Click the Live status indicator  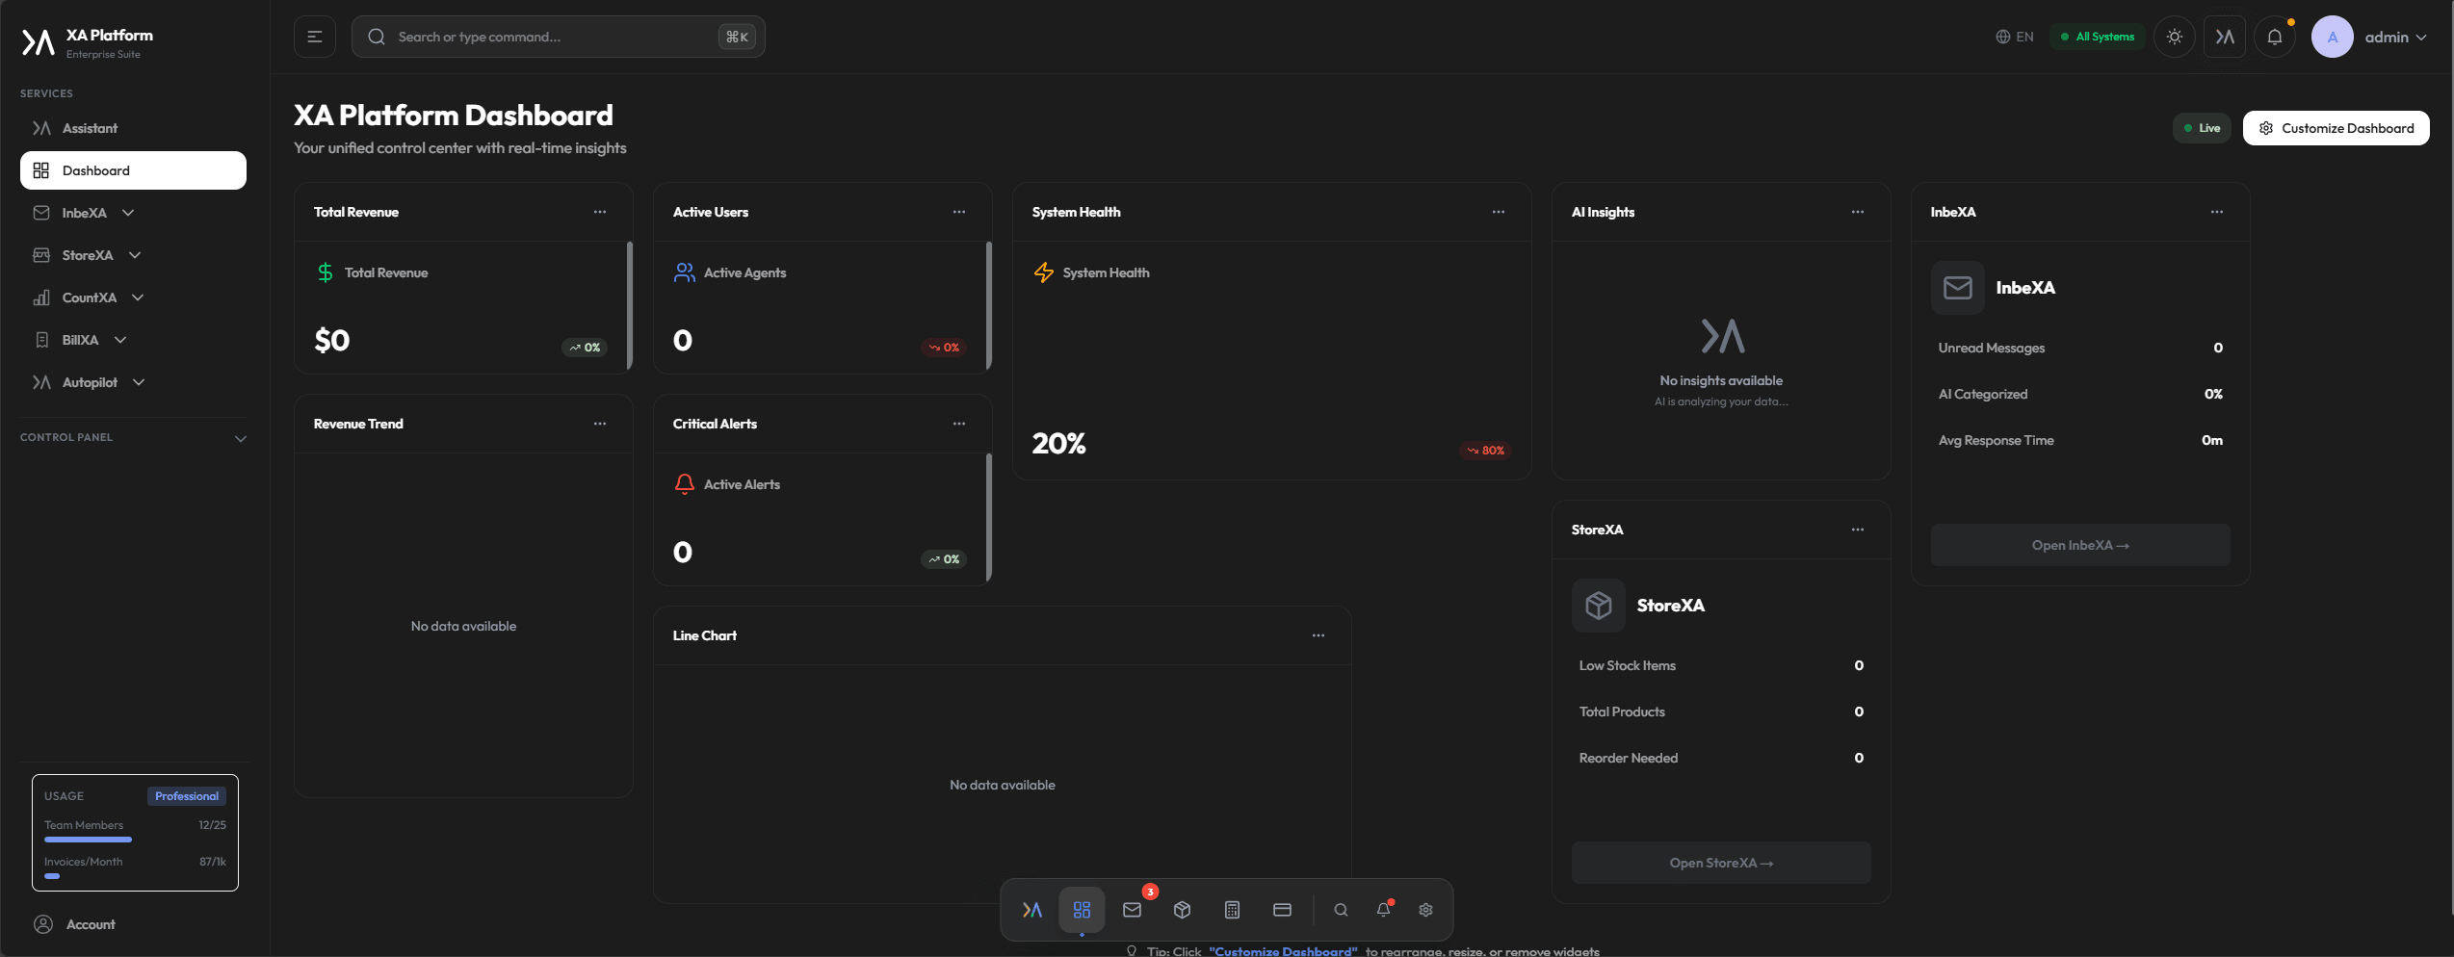click(x=2202, y=127)
